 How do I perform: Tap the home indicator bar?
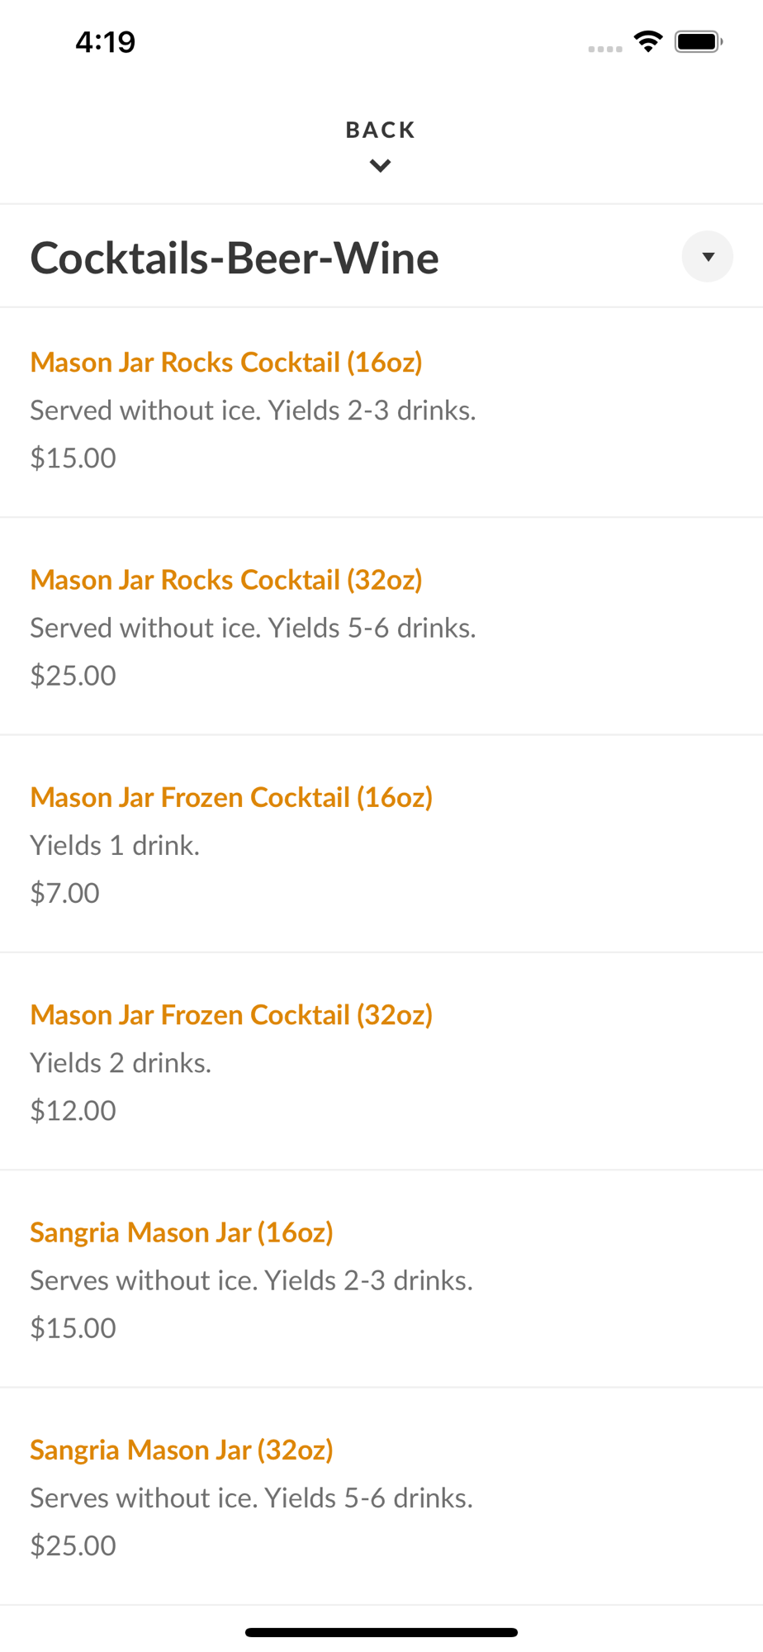(381, 1632)
